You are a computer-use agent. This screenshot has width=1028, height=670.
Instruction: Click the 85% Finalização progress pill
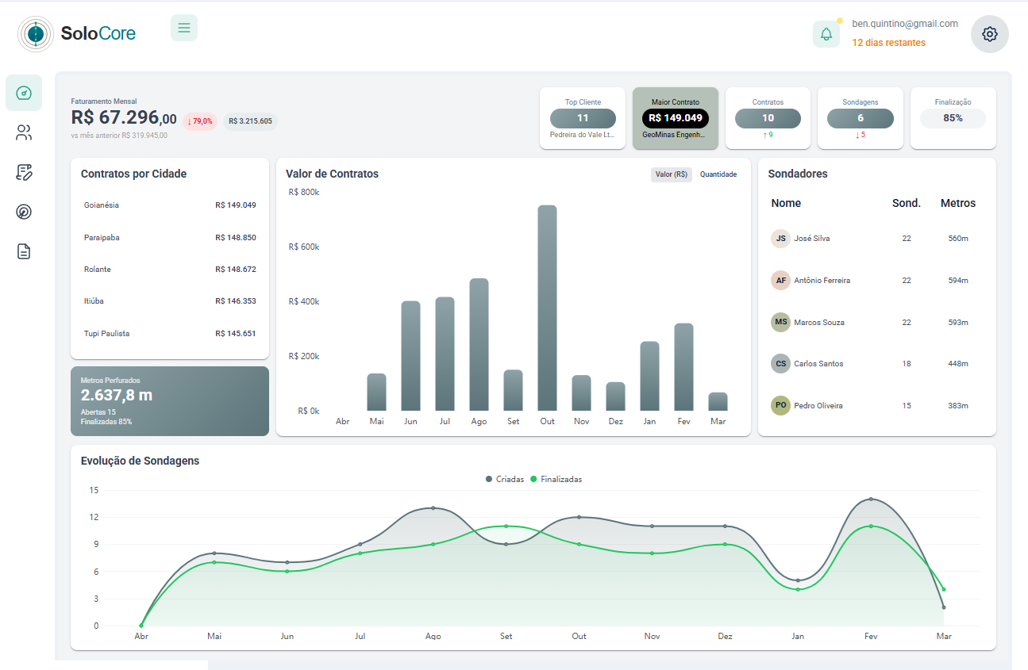coord(953,118)
